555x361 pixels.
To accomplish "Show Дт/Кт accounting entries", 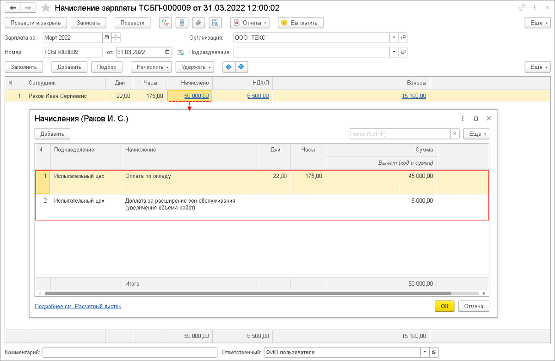I will click(165, 23).
